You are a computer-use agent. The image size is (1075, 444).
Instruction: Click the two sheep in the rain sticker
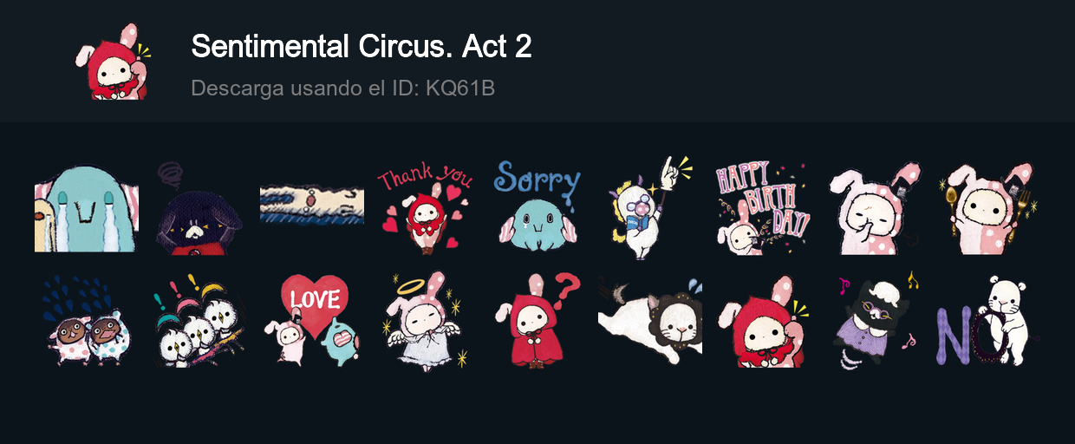point(87,321)
